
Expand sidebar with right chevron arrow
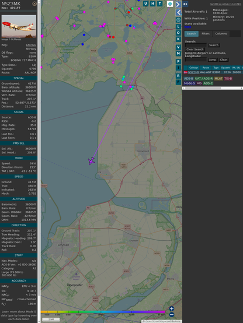(178, 4)
